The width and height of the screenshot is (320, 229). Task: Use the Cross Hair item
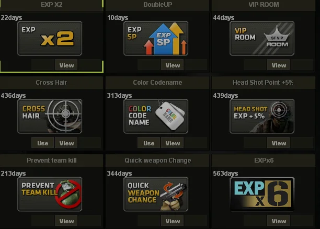[43, 143]
